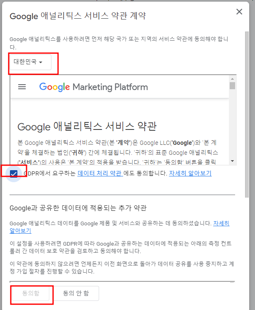Click the title Google 애널리틱스 서비스 약관 계약
Viewport: 255px width, 310px height.
click(78, 16)
